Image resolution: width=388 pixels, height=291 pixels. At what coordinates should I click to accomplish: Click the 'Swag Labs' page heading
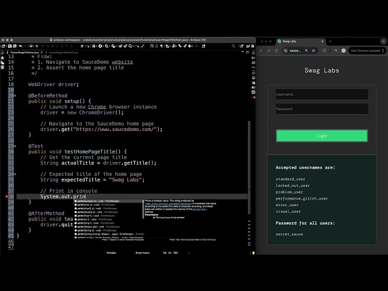coord(322,70)
